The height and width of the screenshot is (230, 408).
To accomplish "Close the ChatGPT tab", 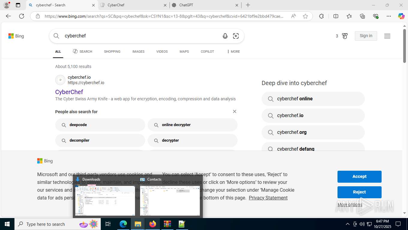I will [237, 5].
